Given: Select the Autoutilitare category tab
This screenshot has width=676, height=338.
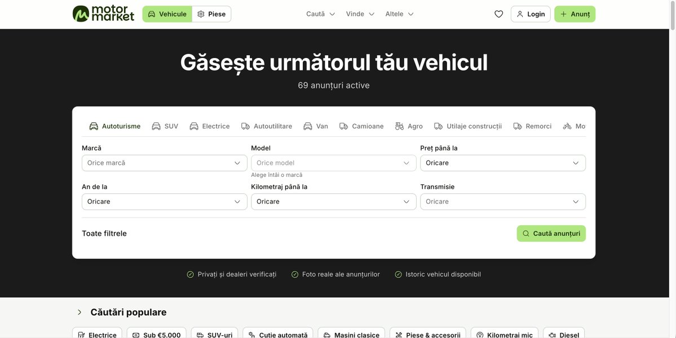Looking at the screenshot, I should pos(267,126).
